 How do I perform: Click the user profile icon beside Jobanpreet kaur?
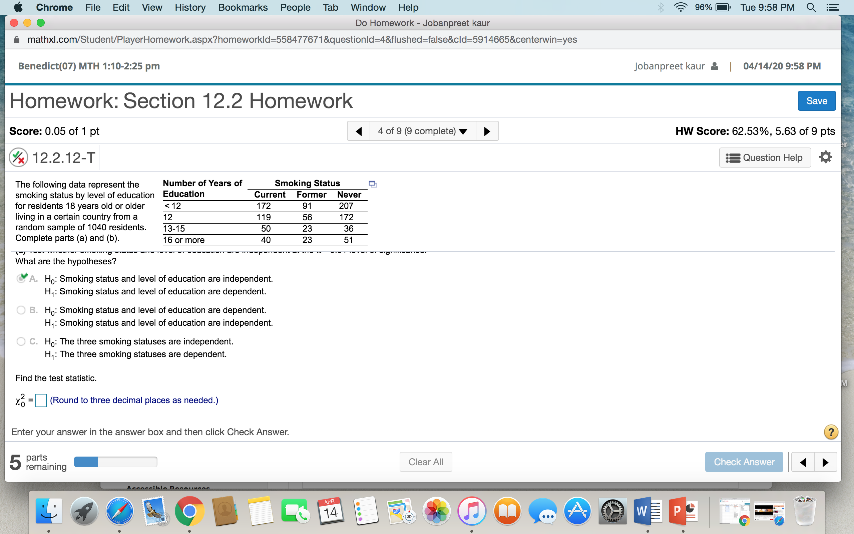click(x=715, y=66)
